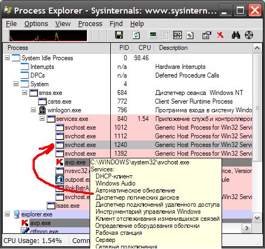
Task: Collapse the winlogon.exe tree node
Action: coord(33,110)
